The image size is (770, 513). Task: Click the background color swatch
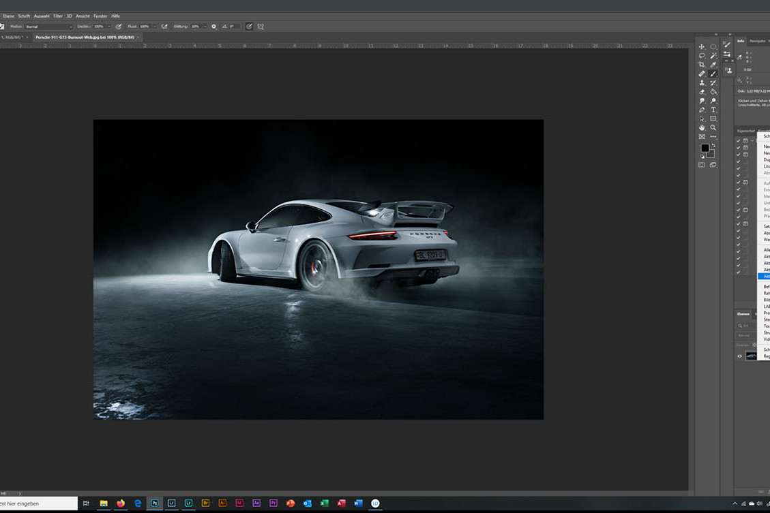pos(711,154)
